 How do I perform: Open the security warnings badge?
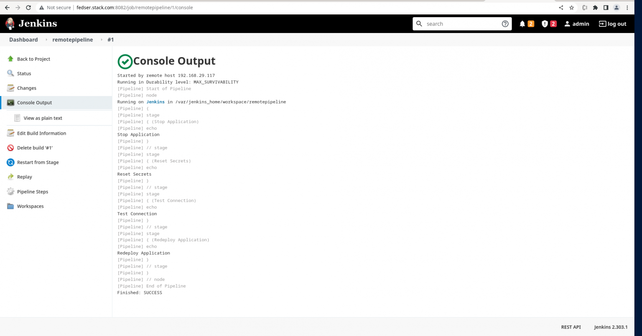click(545, 24)
